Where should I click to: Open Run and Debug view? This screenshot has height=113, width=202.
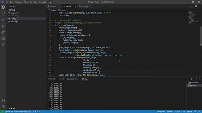[3, 26]
